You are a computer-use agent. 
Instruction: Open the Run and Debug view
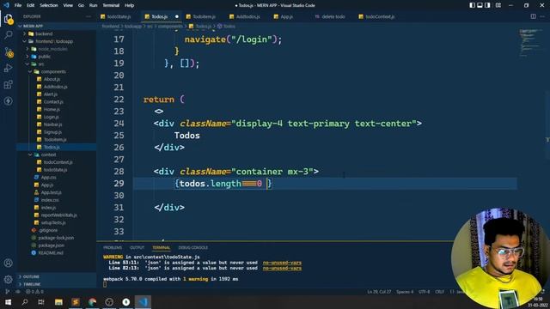coord(9,68)
